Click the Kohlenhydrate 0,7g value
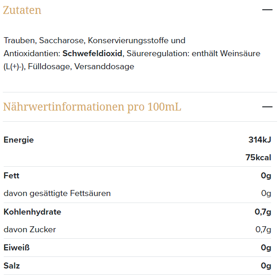 point(263,212)
